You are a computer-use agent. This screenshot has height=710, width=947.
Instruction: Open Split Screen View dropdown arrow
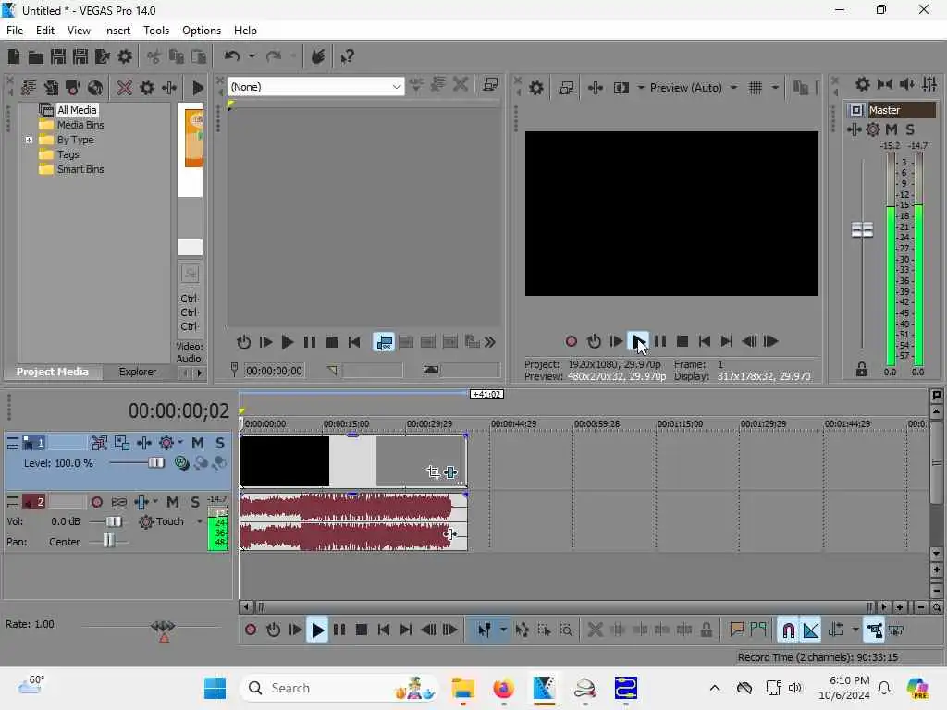640,88
